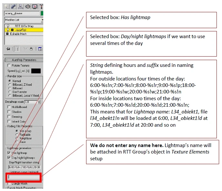Click Remove modifier trash icon
The image size is (222, 191).
[31, 49]
